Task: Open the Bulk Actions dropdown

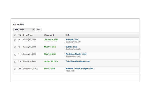Action: pyautogui.click(x=24, y=29)
